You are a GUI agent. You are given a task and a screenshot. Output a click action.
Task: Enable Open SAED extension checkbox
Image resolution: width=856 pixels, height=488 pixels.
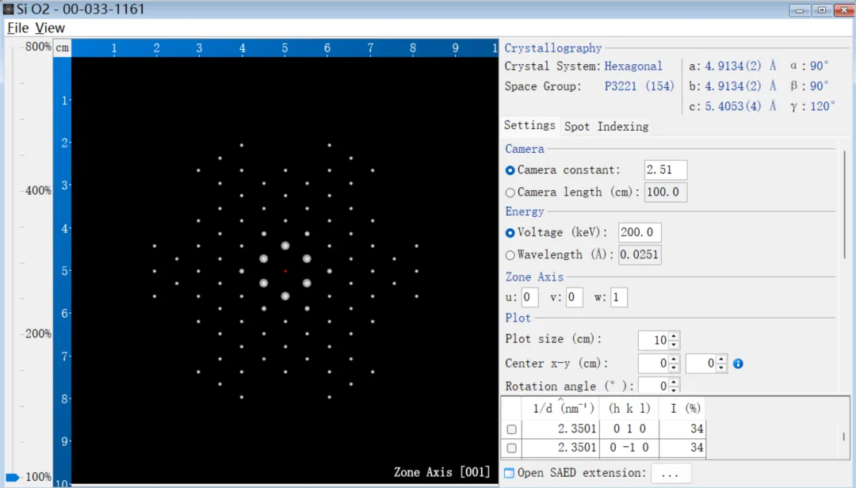509,473
